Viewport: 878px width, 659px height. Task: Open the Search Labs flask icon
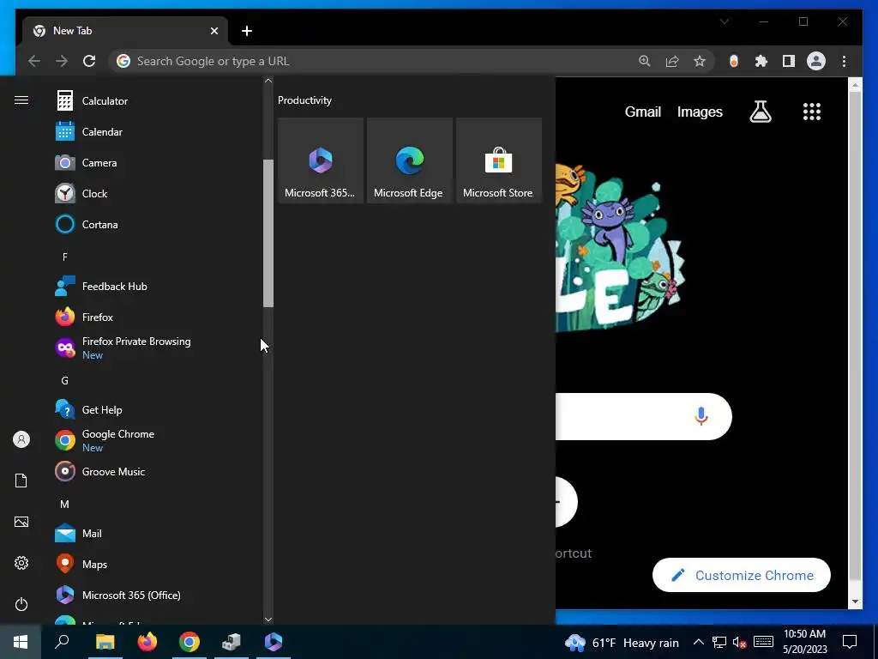tap(761, 112)
